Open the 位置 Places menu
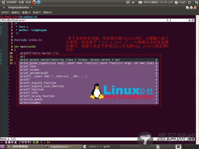 [21, 2]
